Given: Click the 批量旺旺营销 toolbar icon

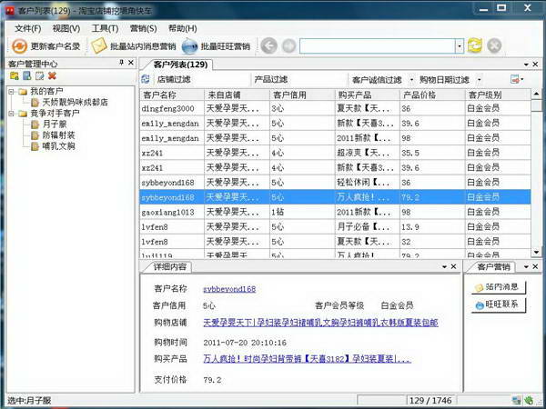Looking at the screenshot, I should 190,45.
